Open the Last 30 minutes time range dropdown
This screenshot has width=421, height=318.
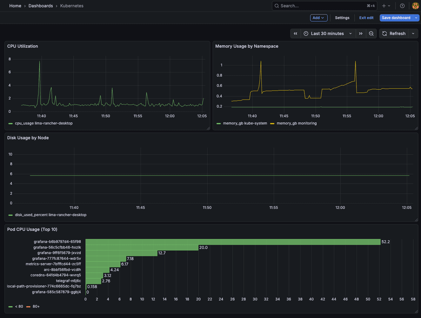tap(327, 33)
